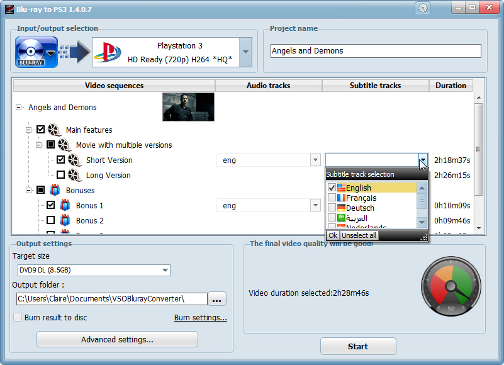Click the Start button
The image size is (504, 365).
click(x=358, y=346)
